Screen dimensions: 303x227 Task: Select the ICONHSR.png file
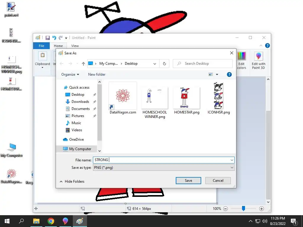[219, 98]
